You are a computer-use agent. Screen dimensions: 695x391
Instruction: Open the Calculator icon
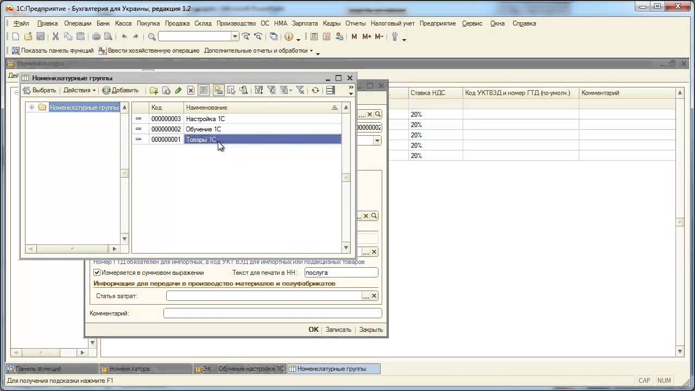[x=314, y=36]
